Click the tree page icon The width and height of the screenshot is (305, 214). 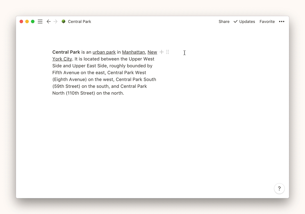click(x=63, y=22)
